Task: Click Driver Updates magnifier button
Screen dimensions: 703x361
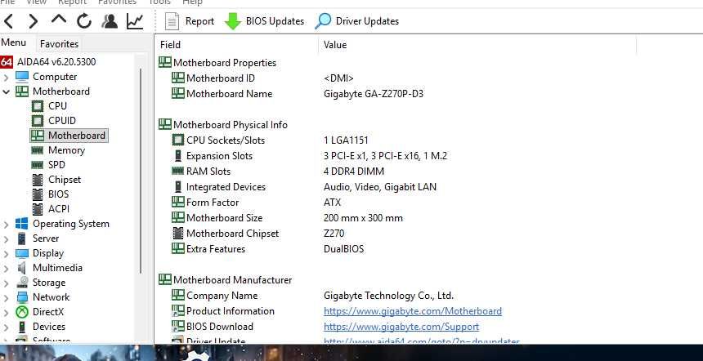Action: coord(357,21)
